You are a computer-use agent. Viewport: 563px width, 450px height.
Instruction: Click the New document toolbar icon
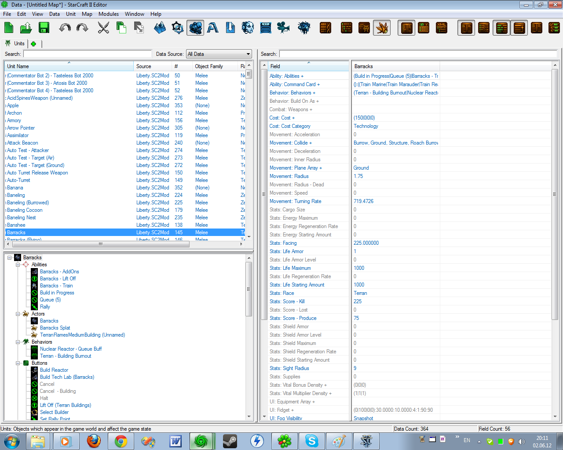pyautogui.click(x=9, y=28)
